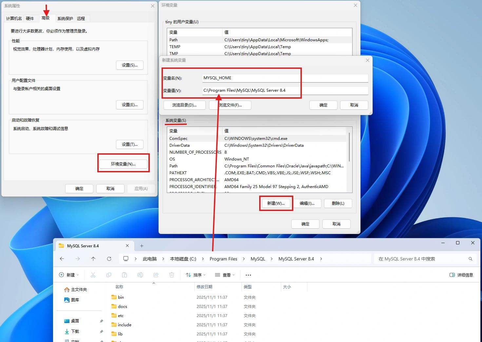The width and height of the screenshot is (482, 342).
Task: Refresh the MySQL Server 8.4 folder view
Action: tap(109, 259)
